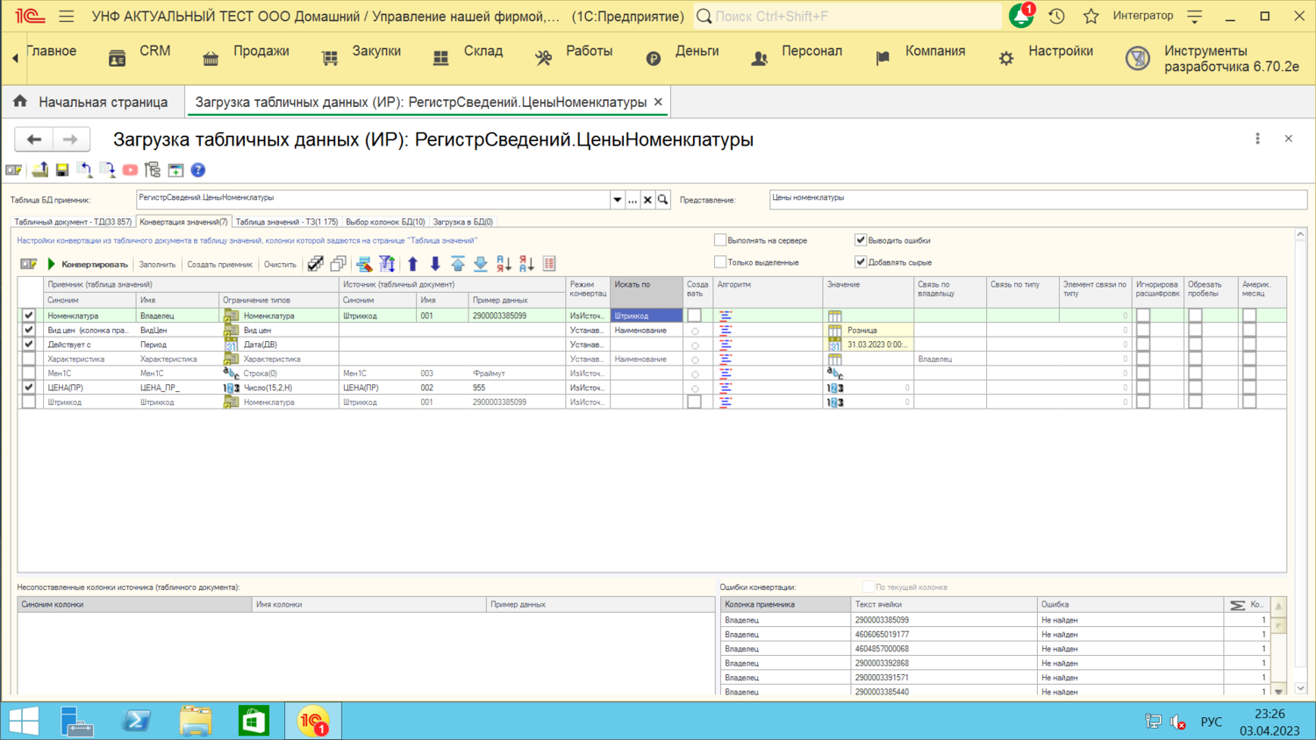Uncheck 'Выводить ошибки' checkbox

pos(861,240)
